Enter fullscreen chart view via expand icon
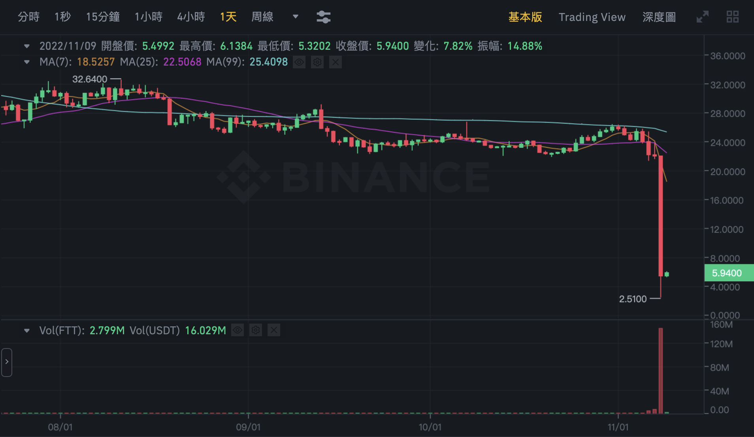Image resolution: width=754 pixels, height=437 pixels. click(x=703, y=17)
